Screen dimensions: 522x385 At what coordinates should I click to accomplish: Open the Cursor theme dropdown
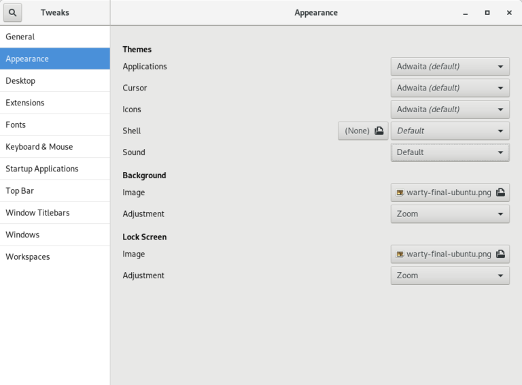[x=450, y=88]
